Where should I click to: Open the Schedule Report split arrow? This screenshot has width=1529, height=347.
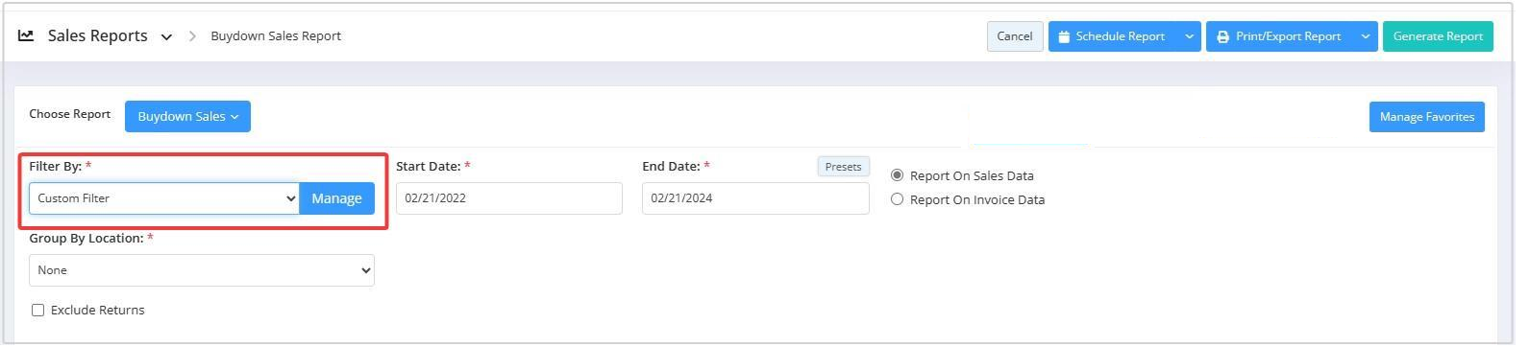click(1189, 36)
